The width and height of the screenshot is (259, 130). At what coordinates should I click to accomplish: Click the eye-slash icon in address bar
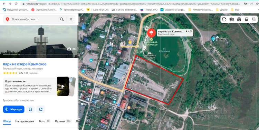click(246, 4)
